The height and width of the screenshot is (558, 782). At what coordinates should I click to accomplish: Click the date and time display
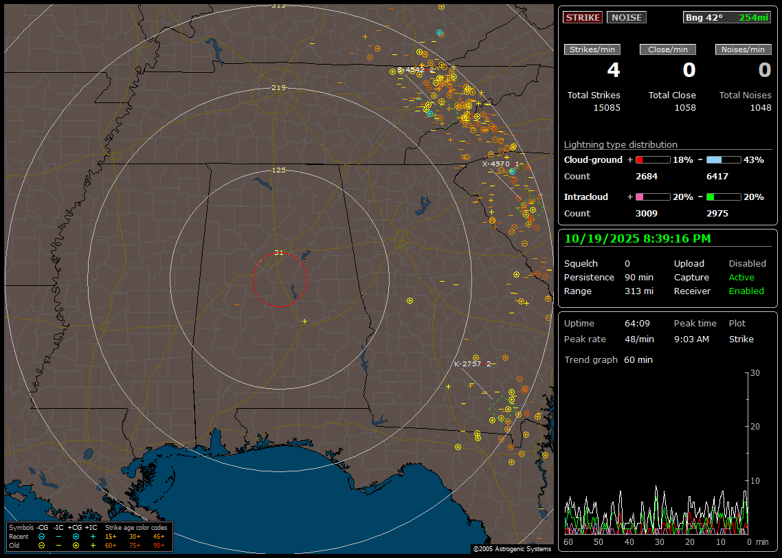pyautogui.click(x=638, y=239)
